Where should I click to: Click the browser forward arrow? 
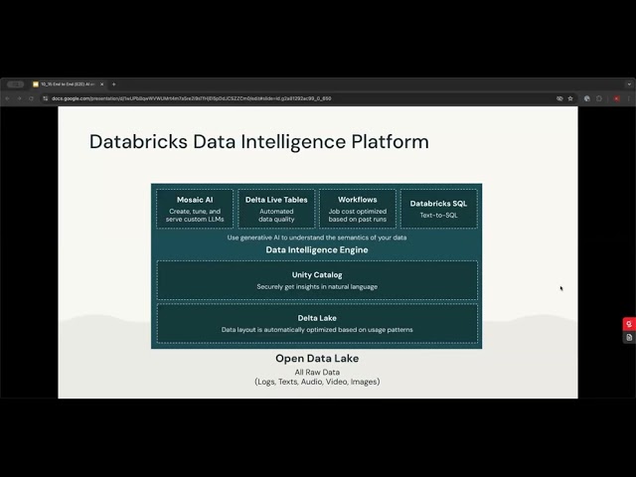click(x=19, y=98)
